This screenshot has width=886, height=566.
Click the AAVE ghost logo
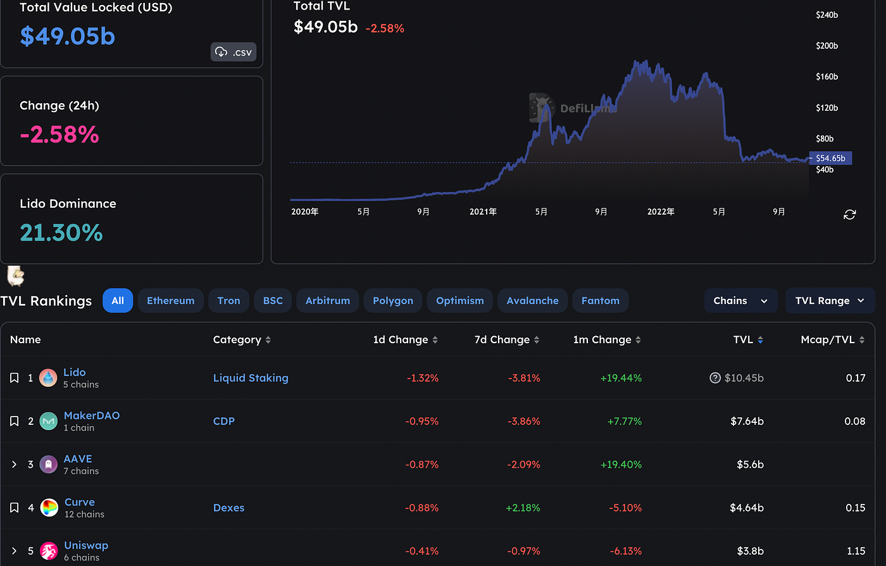coord(49,464)
